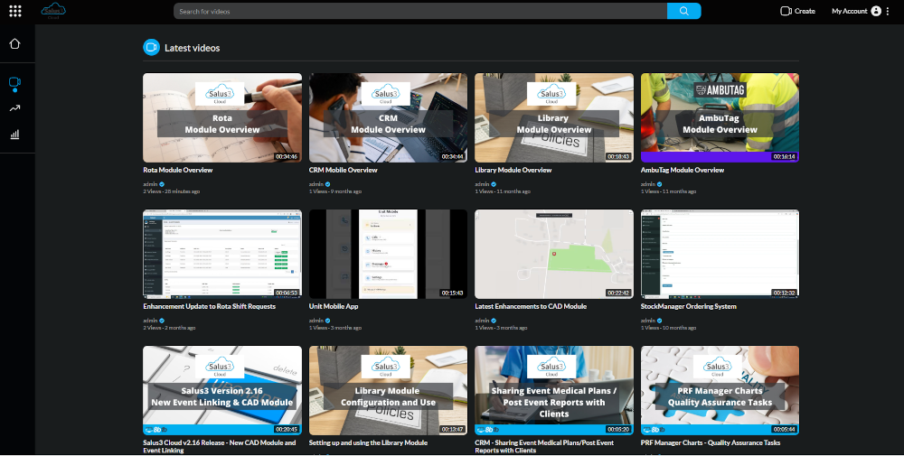Click '1 Views - 9 months ago' text
Screen dimensions: 904x456
click(x=335, y=191)
